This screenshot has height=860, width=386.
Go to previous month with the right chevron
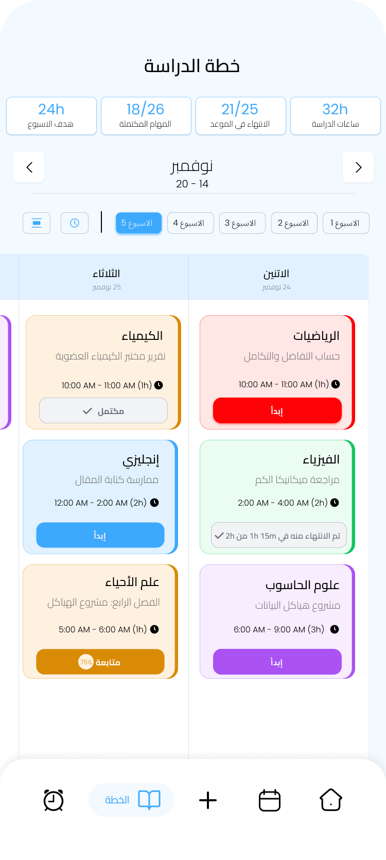(358, 167)
